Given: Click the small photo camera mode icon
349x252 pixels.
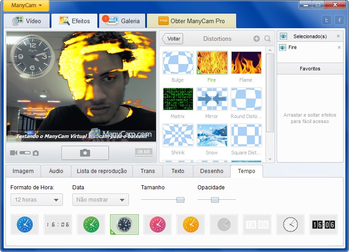Looking at the screenshot, I should click(35, 153).
